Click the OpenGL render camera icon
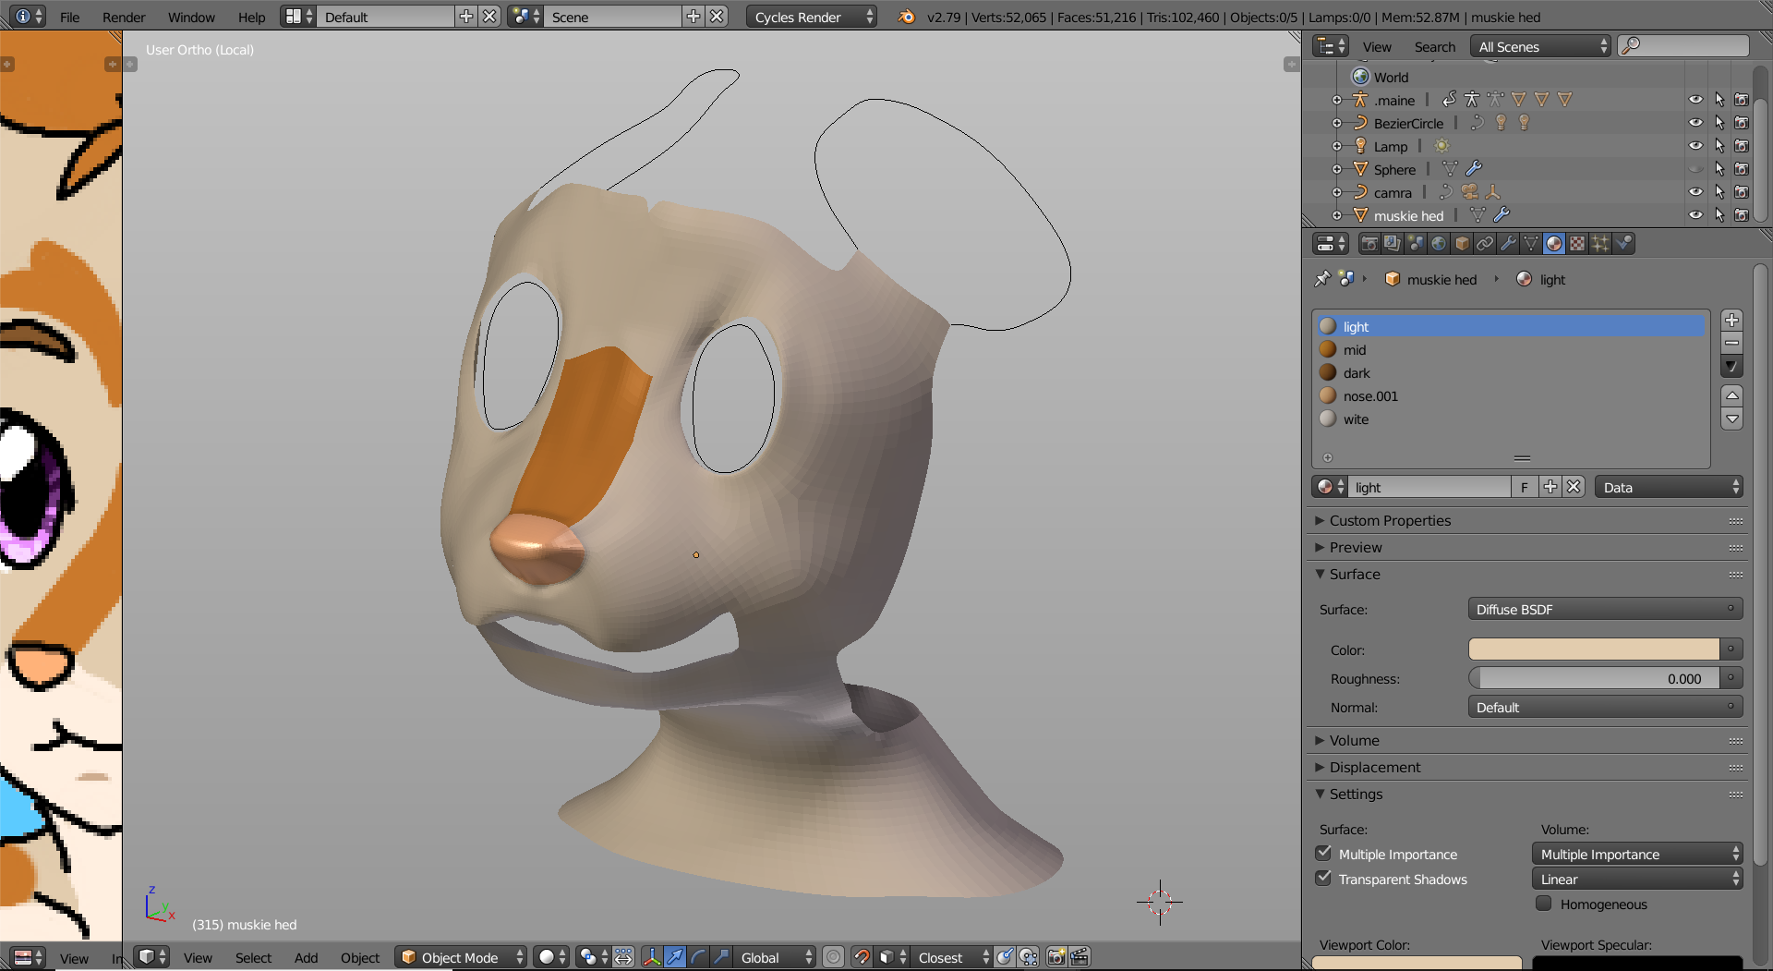This screenshot has width=1773, height=971. 1056,957
